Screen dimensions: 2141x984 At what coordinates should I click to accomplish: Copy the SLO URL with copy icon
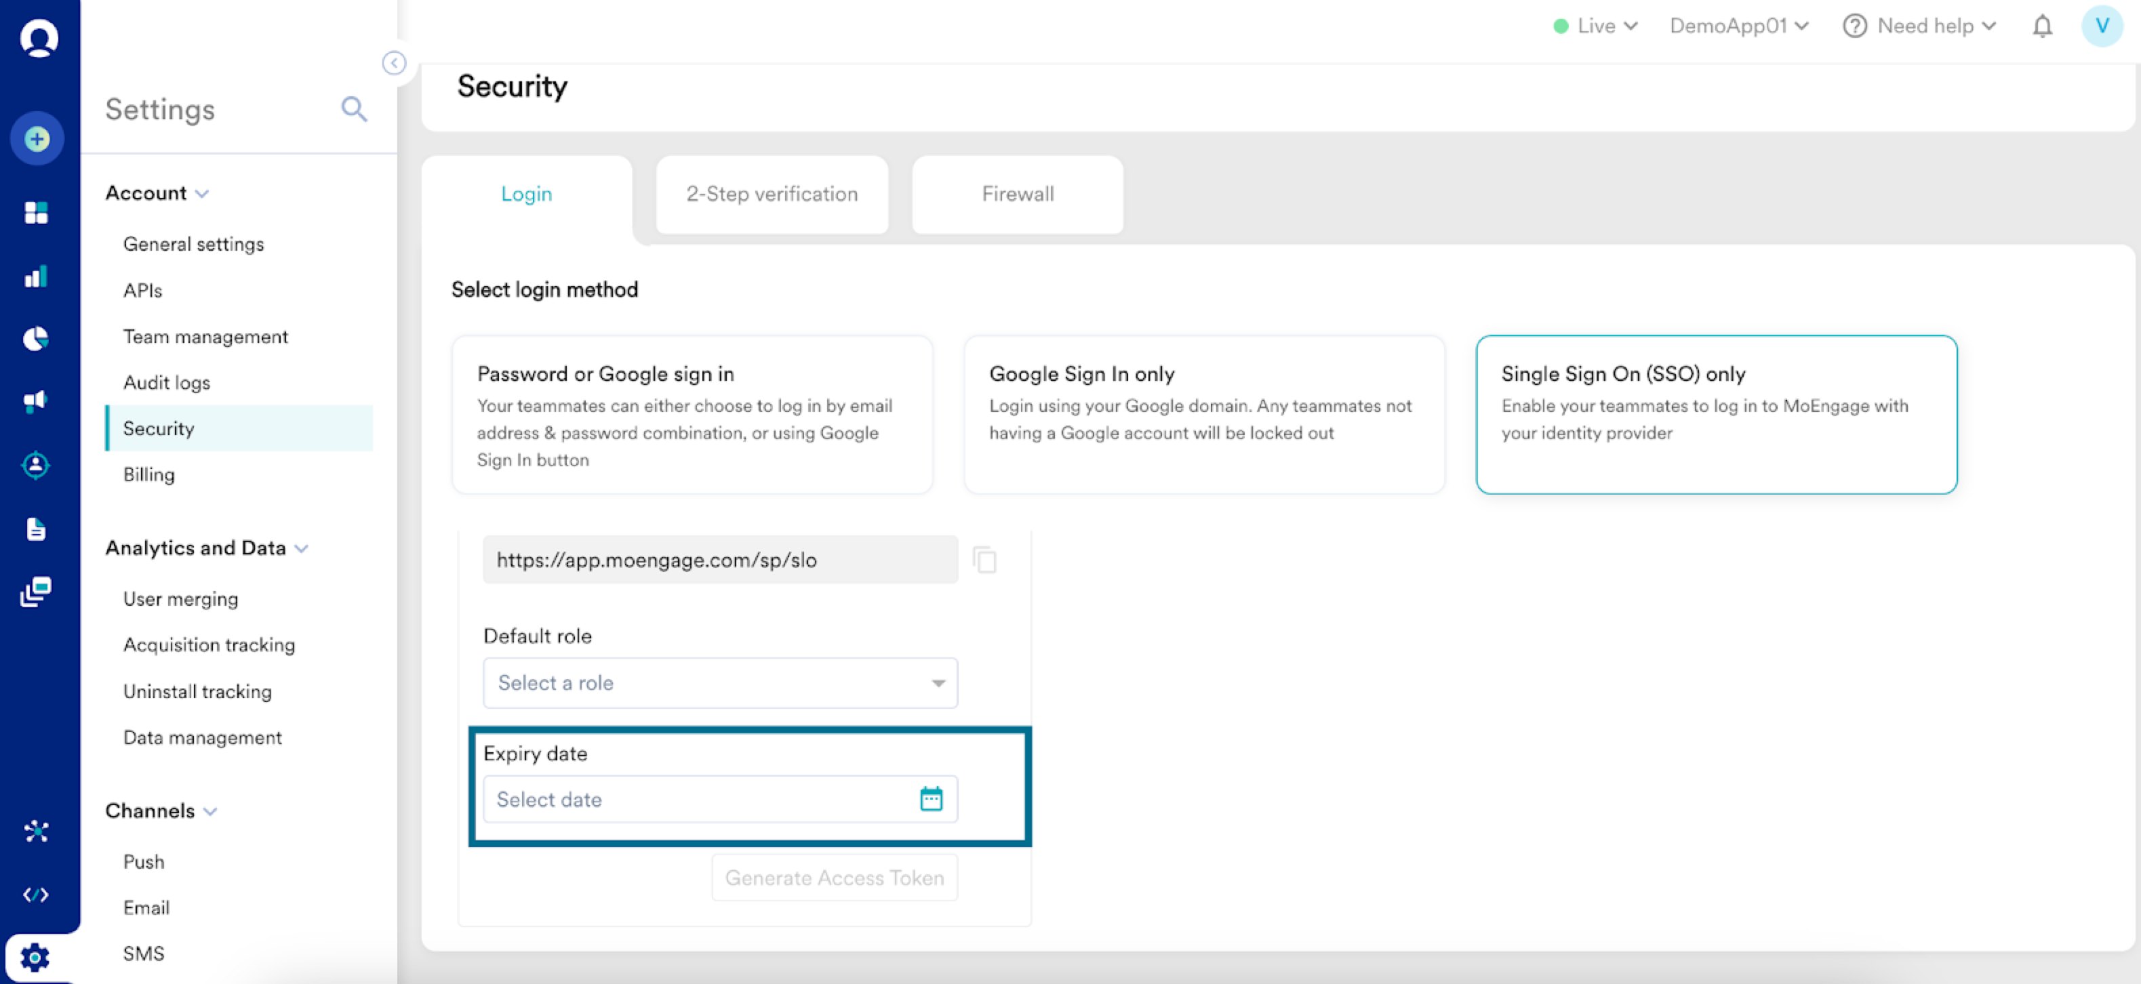(x=985, y=559)
